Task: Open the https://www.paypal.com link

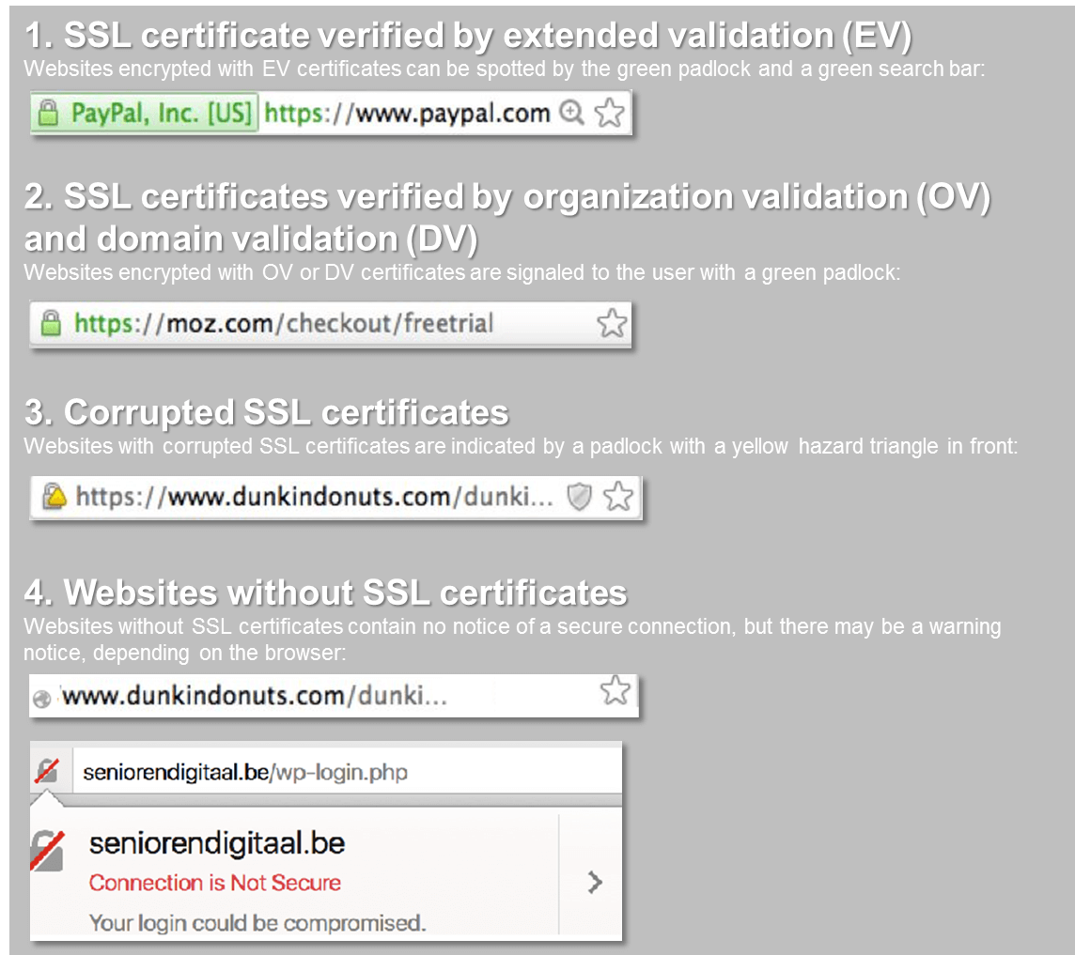Action: tap(406, 113)
